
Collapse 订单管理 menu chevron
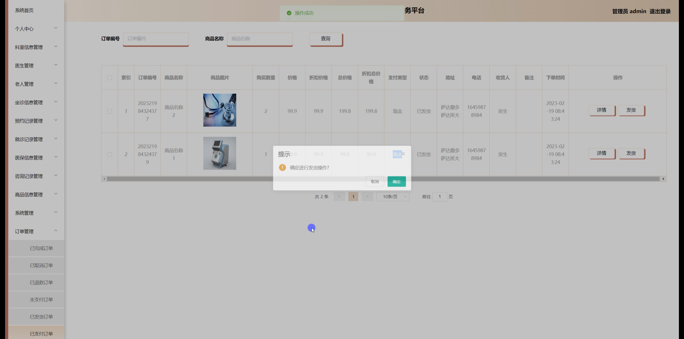[x=56, y=231]
